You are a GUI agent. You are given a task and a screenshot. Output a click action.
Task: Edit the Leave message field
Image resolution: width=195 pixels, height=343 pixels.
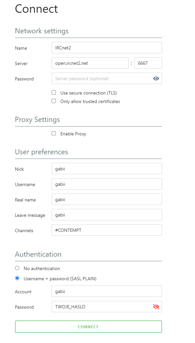click(107, 215)
